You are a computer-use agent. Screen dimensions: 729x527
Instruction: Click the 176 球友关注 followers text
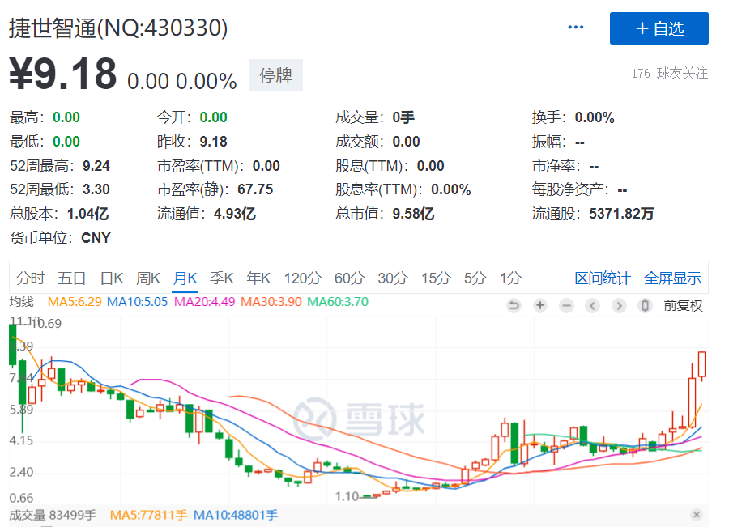click(x=670, y=74)
